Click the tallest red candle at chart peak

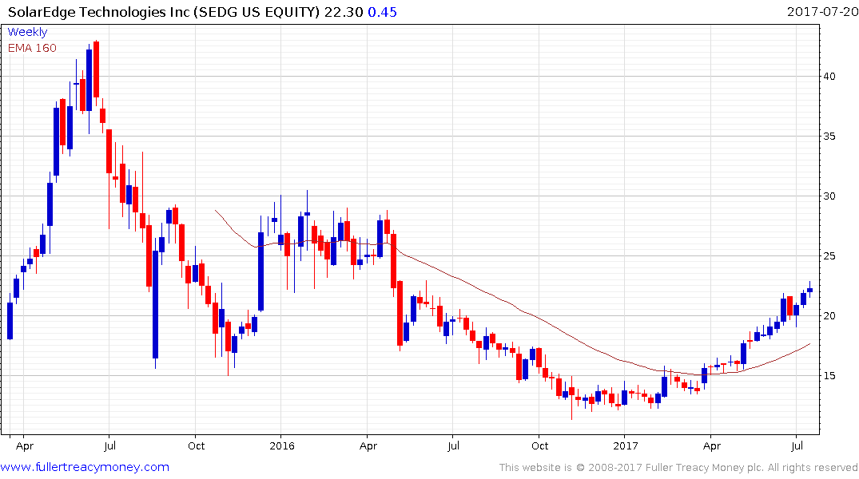[97, 69]
